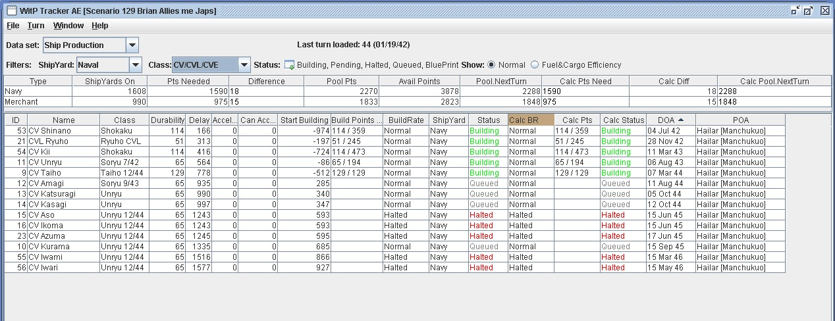Open the Window menu
This screenshot has height=321, width=835.
[x=68, y=26]
